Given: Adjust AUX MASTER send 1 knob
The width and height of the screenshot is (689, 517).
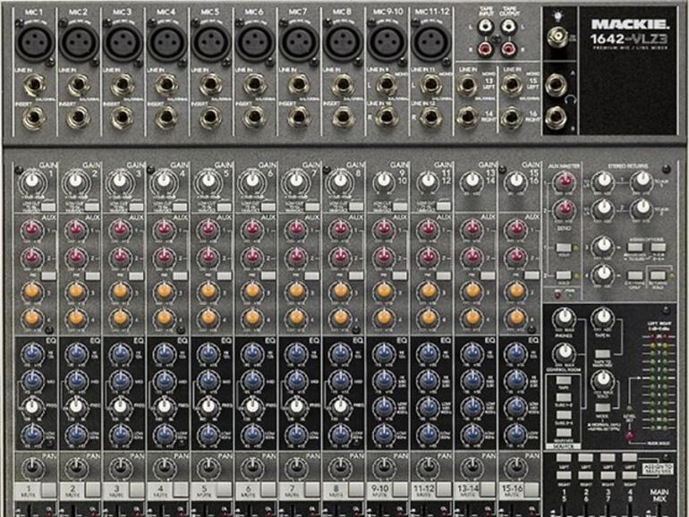Looking at the screenshot, I should (565, 181).
